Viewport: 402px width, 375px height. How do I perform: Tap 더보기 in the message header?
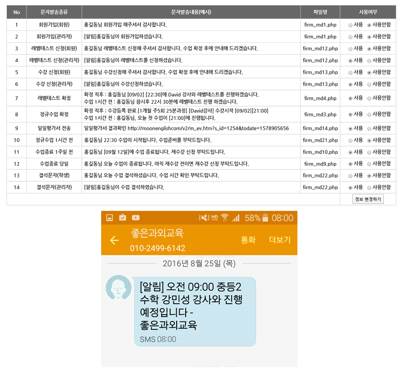click(280, 240)
